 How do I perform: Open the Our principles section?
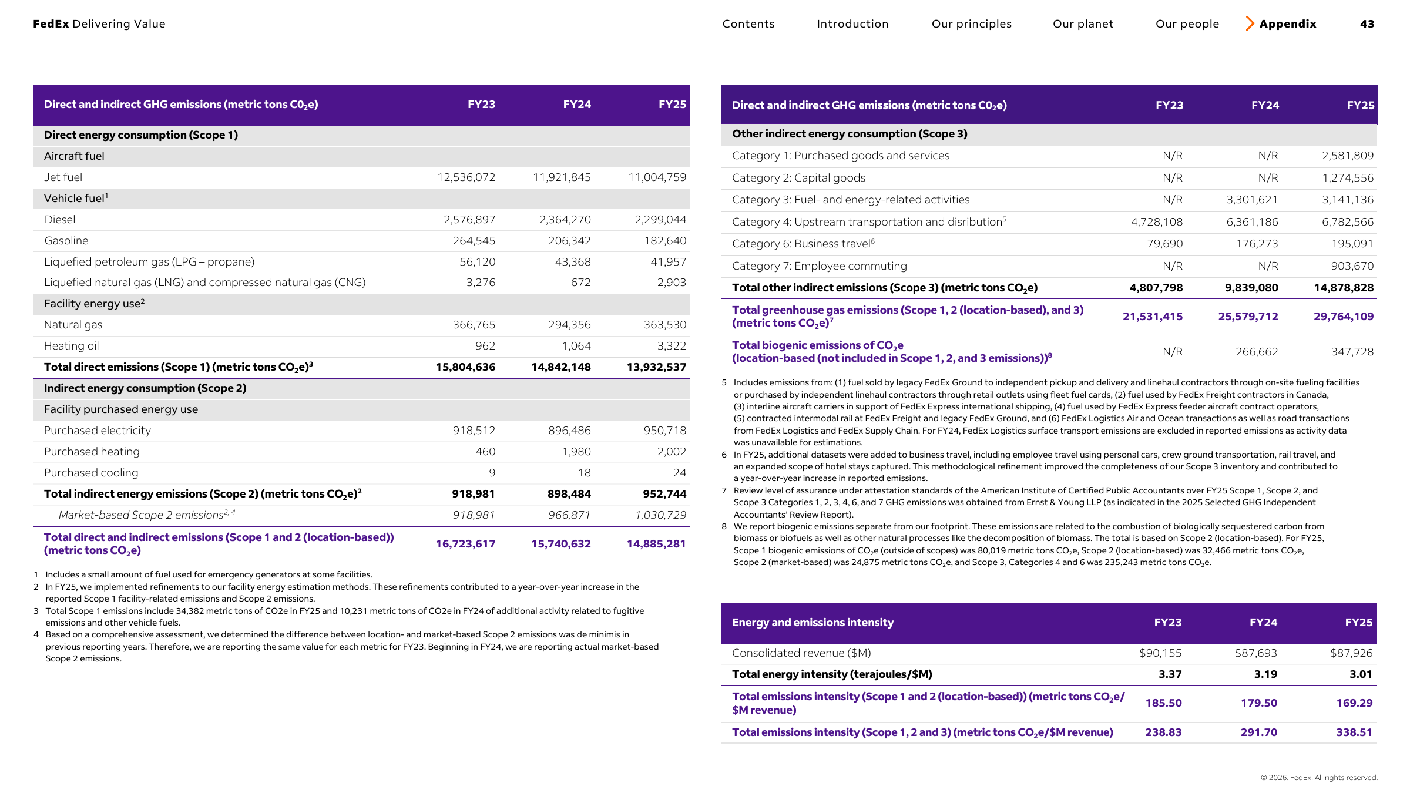[x=972, y=24]
